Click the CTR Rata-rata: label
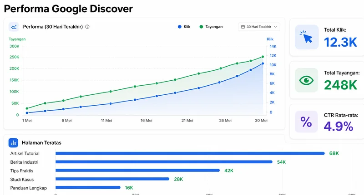This screenshot has height=195, width=364. [341, 115]
